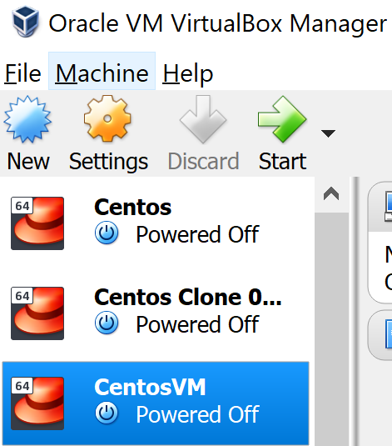The height and width of the screenshot is (446, 392).
Task: Click the Centos red hat OS icon
Action: tap(37, 223)
